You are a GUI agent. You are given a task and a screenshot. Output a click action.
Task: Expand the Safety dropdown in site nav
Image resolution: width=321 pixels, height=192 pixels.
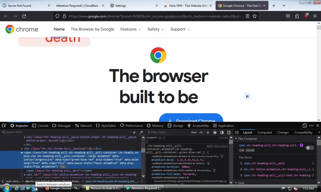click(155, 29)
